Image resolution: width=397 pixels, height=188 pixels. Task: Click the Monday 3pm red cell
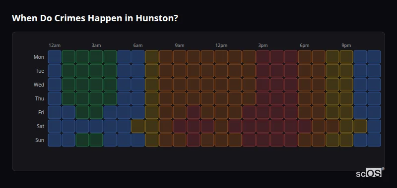[x=263, y=57]
